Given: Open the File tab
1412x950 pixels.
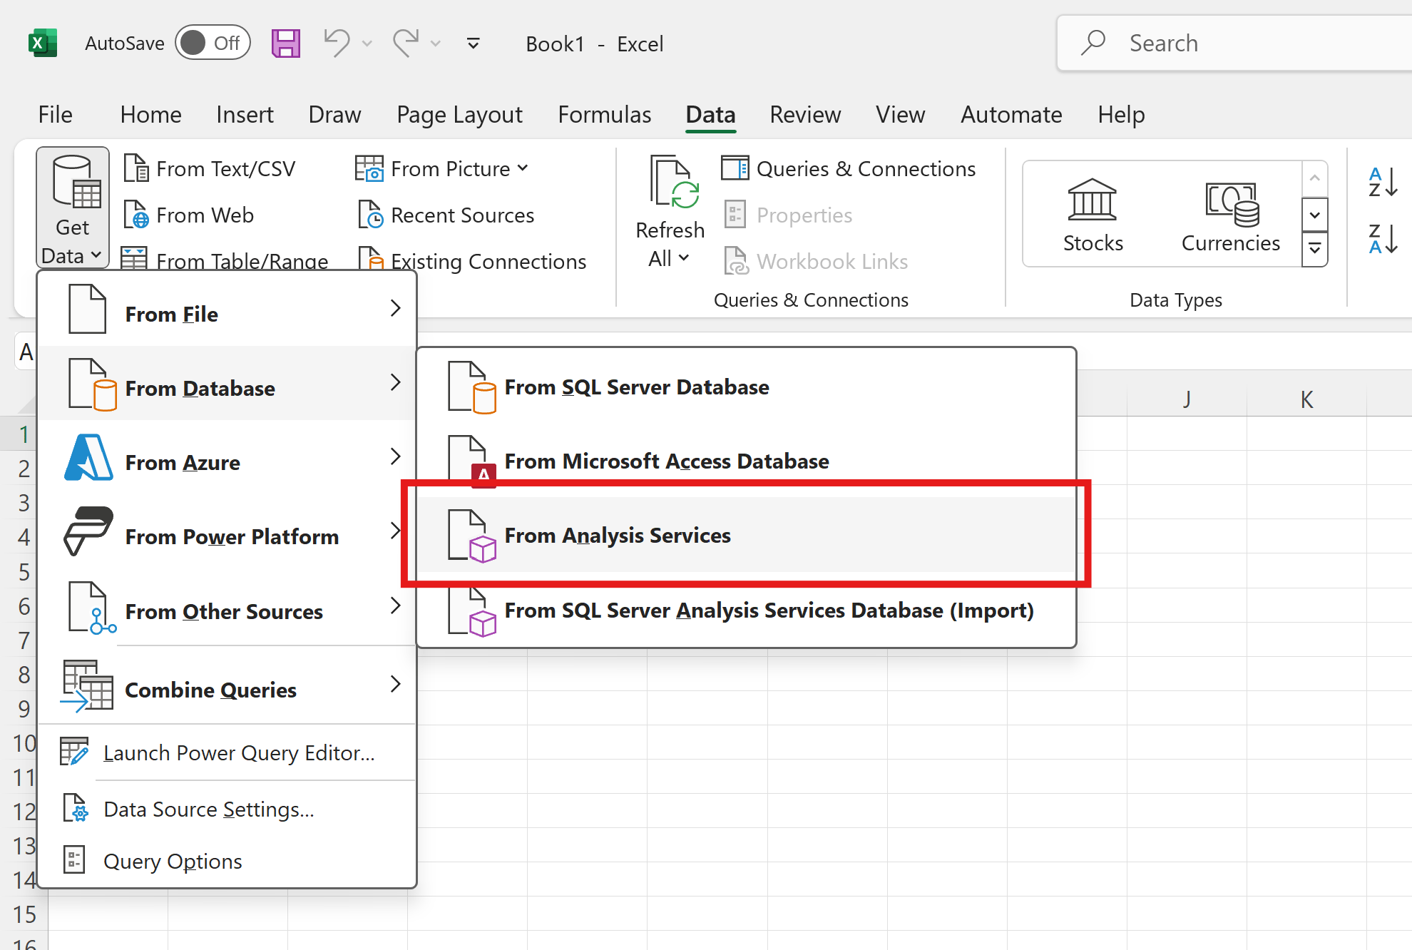Looking at the screenshot, I should click(x=55, y=114).
